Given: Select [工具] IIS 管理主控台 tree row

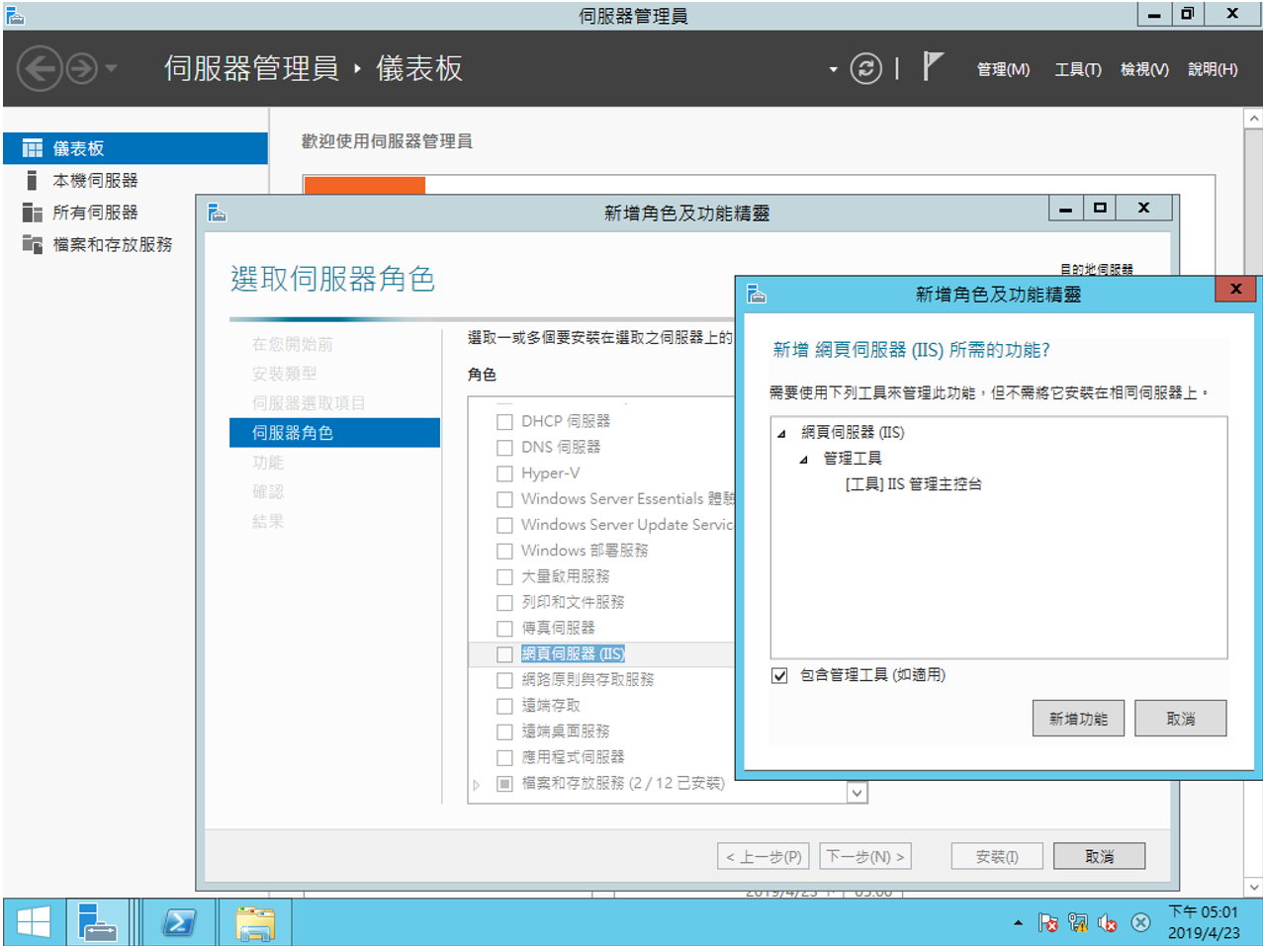Looking at the screenshot, I should coord(913,484).
